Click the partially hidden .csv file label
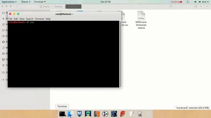The image size is (211, 118). 125,24
